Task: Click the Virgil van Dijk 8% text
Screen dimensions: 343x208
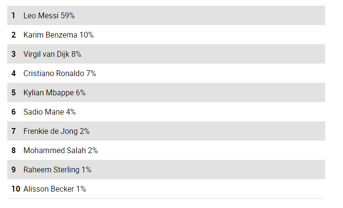Action: click(52, 54)
